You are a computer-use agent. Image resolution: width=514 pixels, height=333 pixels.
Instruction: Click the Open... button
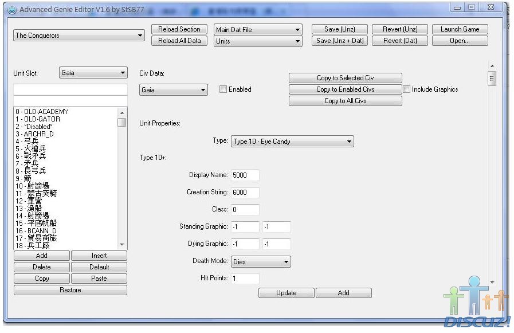tap(460, 41)
